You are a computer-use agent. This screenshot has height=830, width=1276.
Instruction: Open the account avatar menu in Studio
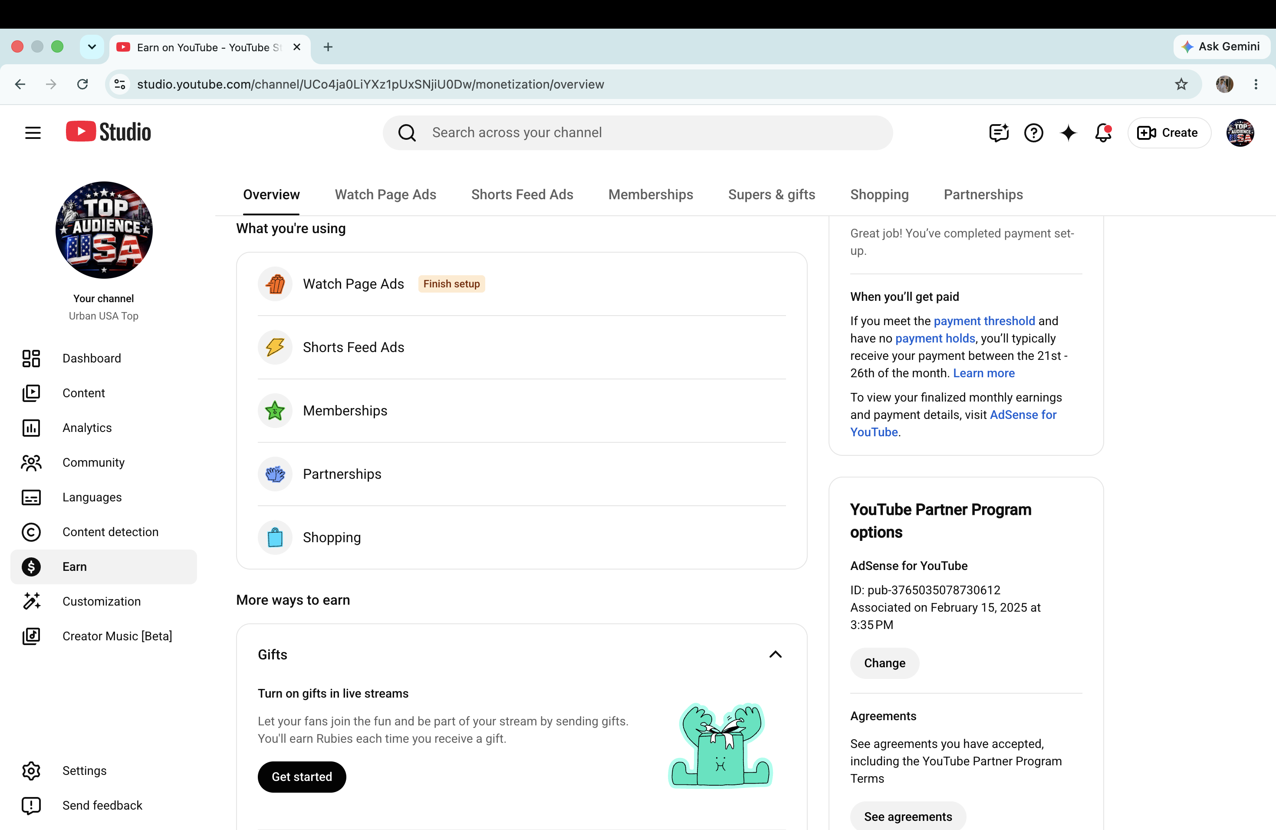point(1240,132)
